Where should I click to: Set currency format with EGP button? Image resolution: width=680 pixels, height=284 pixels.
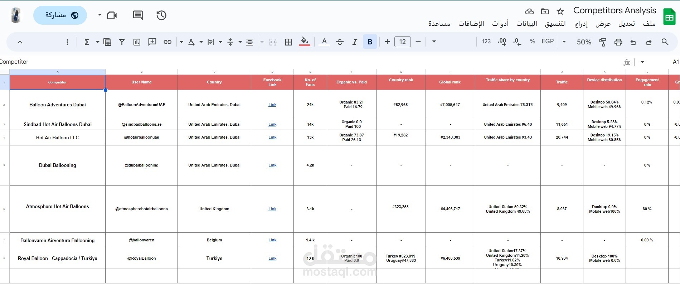coord(548,42)
